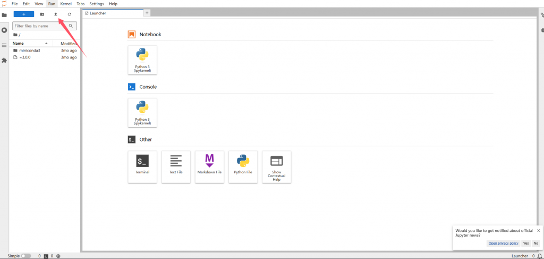Click the Console section icon
This screenshot has width=544, height=259.
(x=132, y=87)
